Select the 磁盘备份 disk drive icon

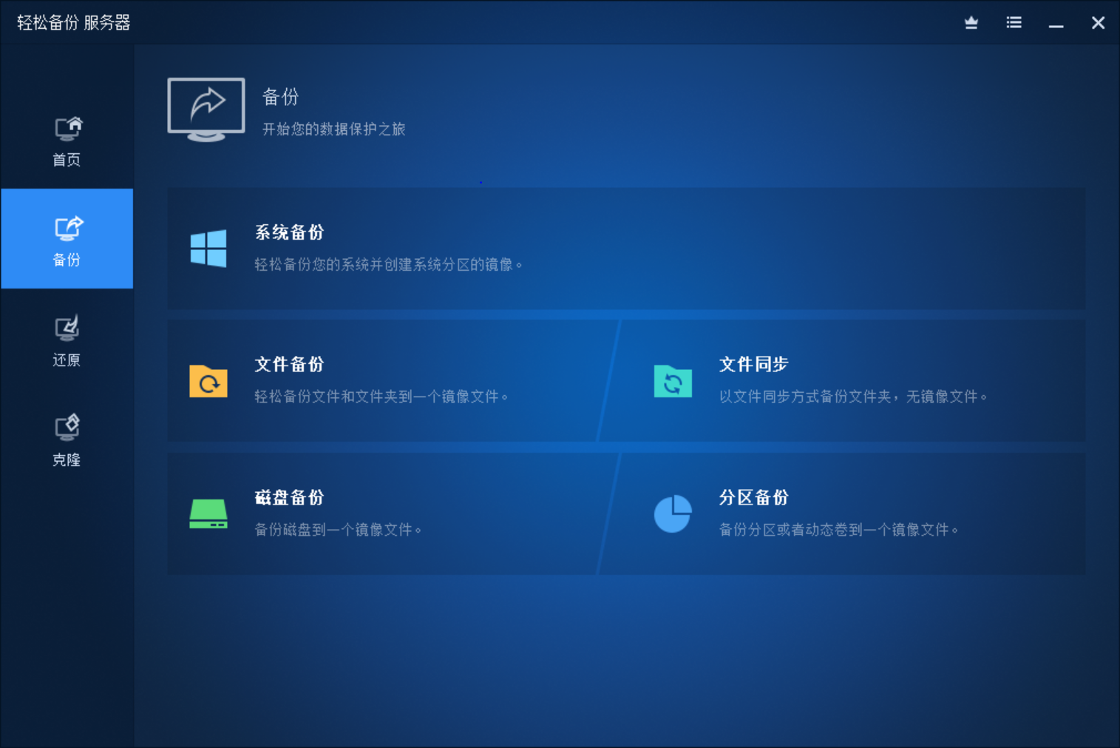point(208,513)
